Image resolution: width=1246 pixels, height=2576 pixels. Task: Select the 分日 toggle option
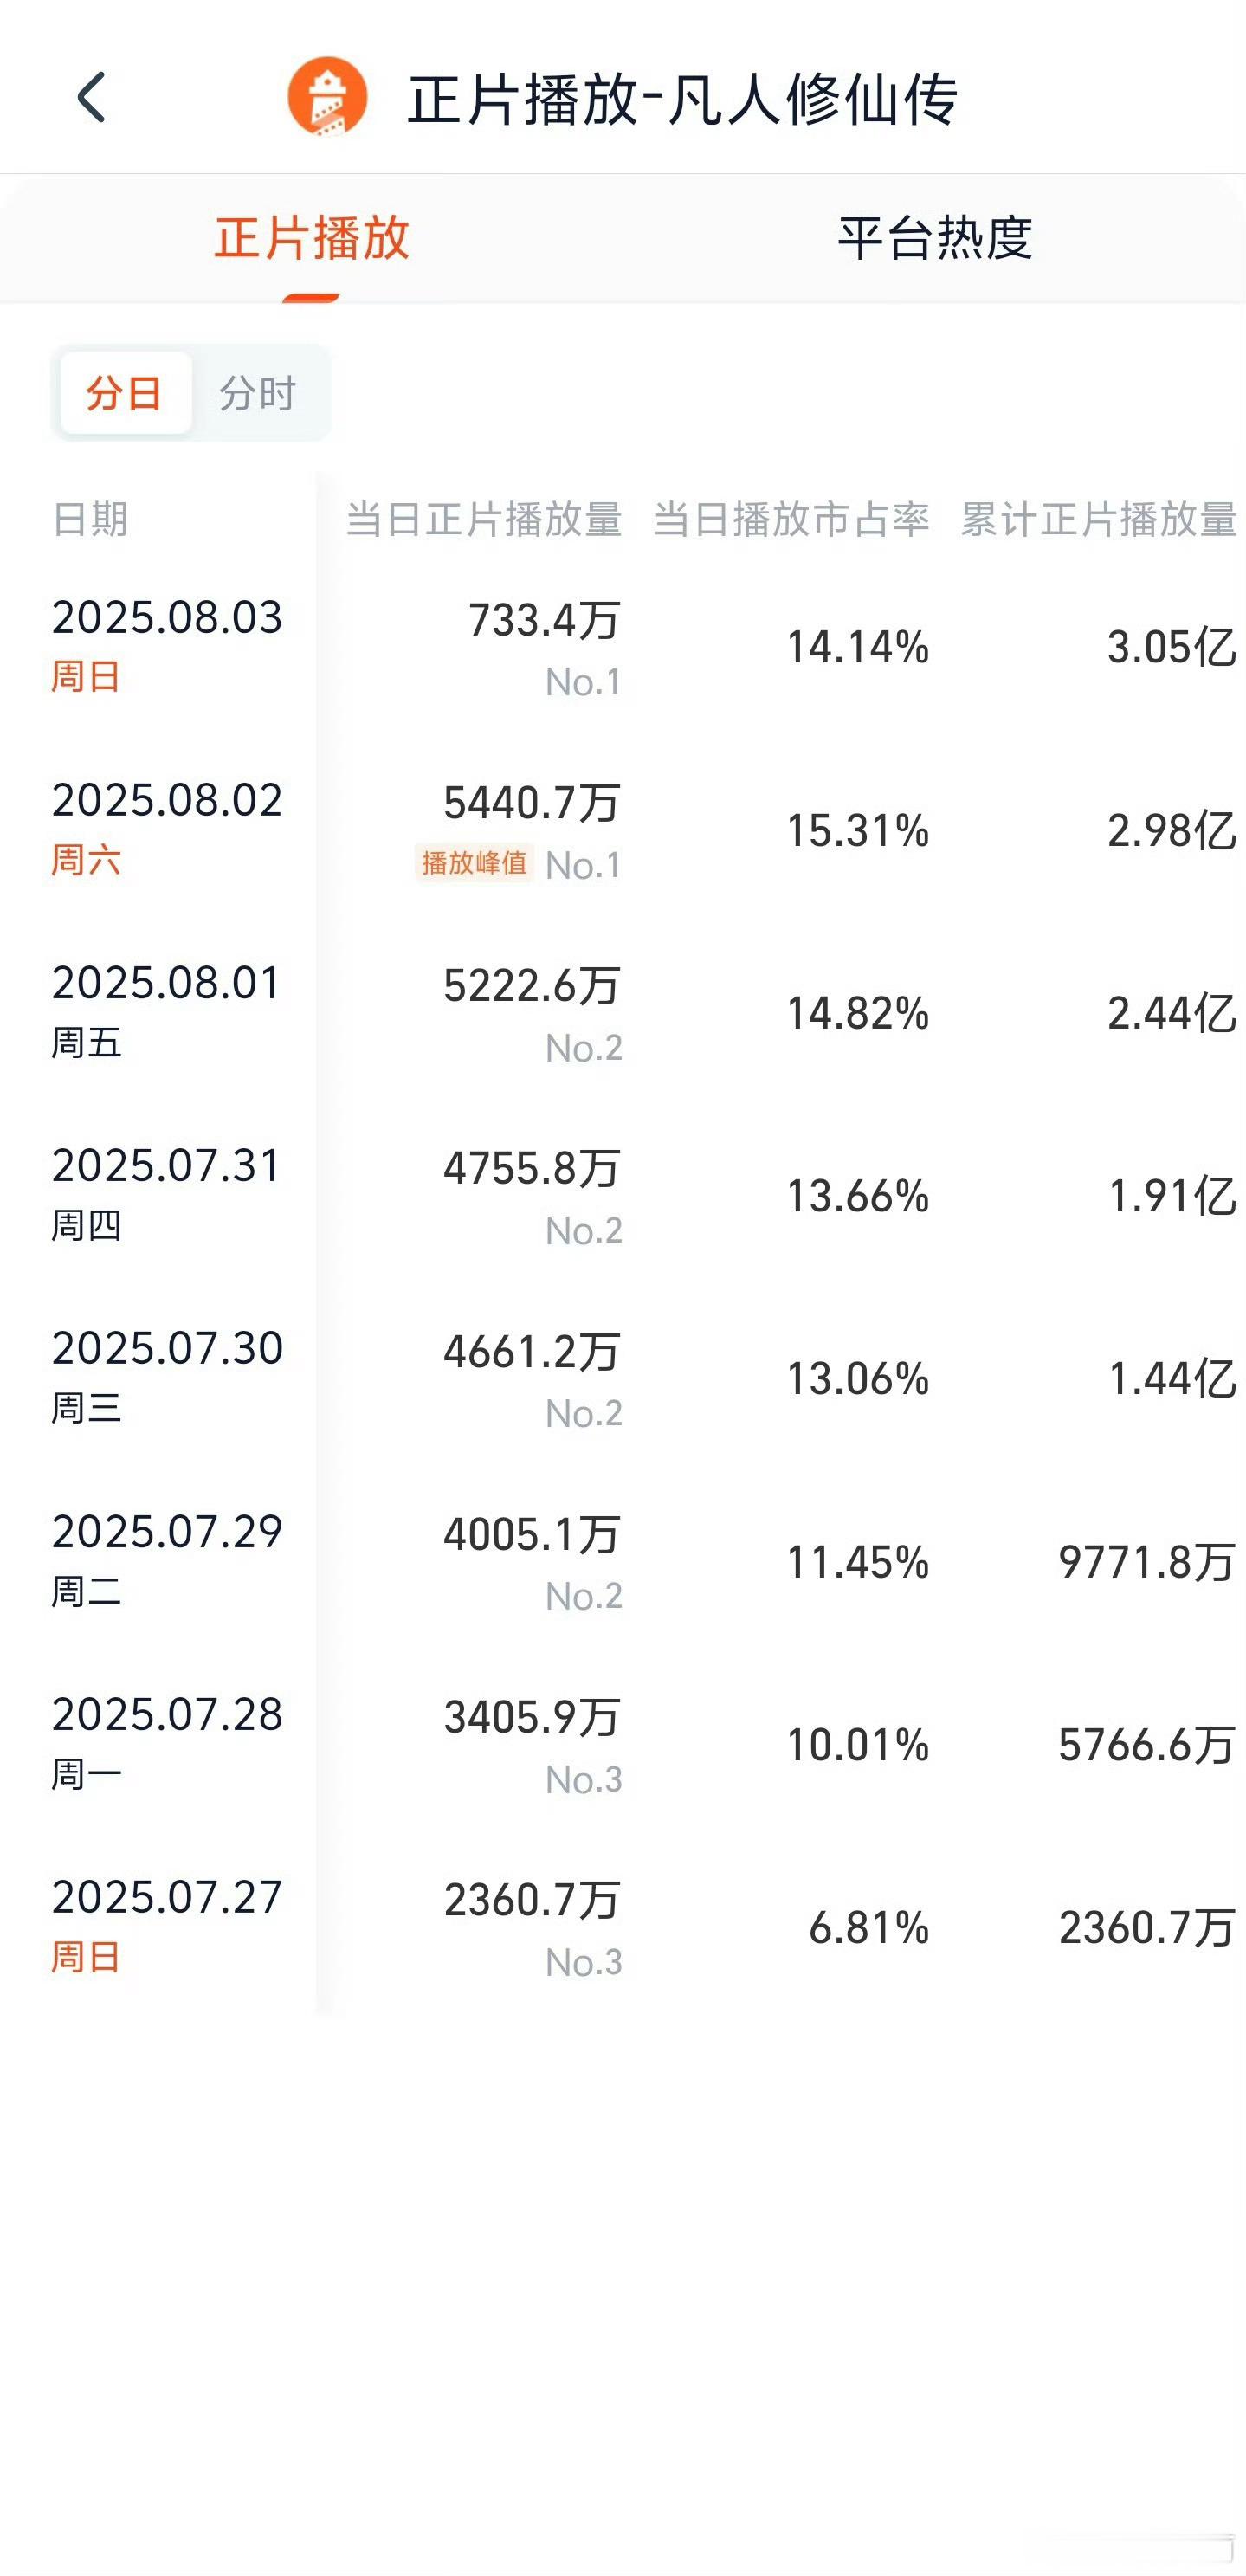[125, 393]
